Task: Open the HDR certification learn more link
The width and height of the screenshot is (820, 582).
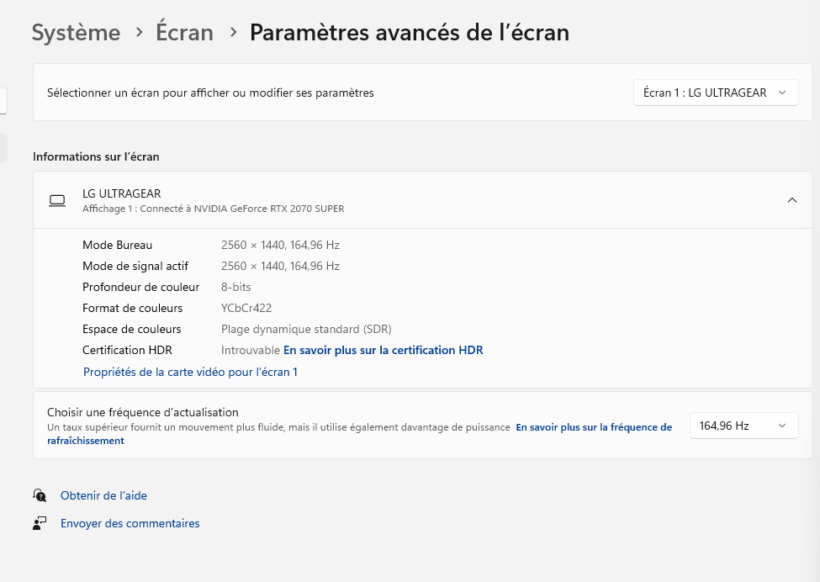Action: point(383,350)
